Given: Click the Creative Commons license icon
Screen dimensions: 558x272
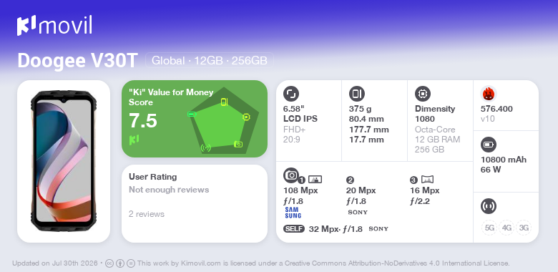Looking at the screenshot, I should pos(109,263).
